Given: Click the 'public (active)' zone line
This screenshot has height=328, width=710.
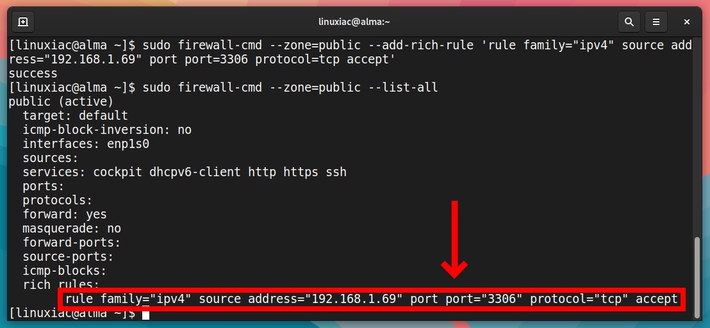Looking at the screenshot, I should click(x=61, y=101).
